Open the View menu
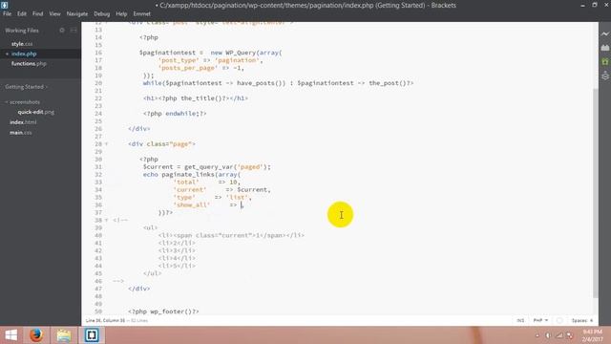The image size is (611, 344). click(x=54, y=13)
